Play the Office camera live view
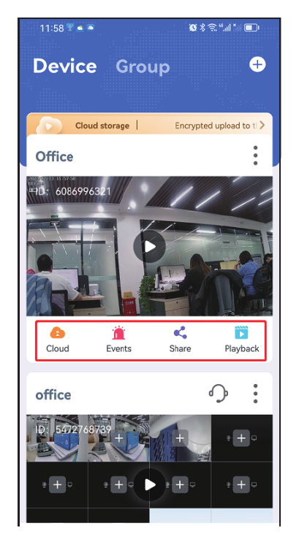The width and height of the screenshot is (299, 544). [150, 247]
